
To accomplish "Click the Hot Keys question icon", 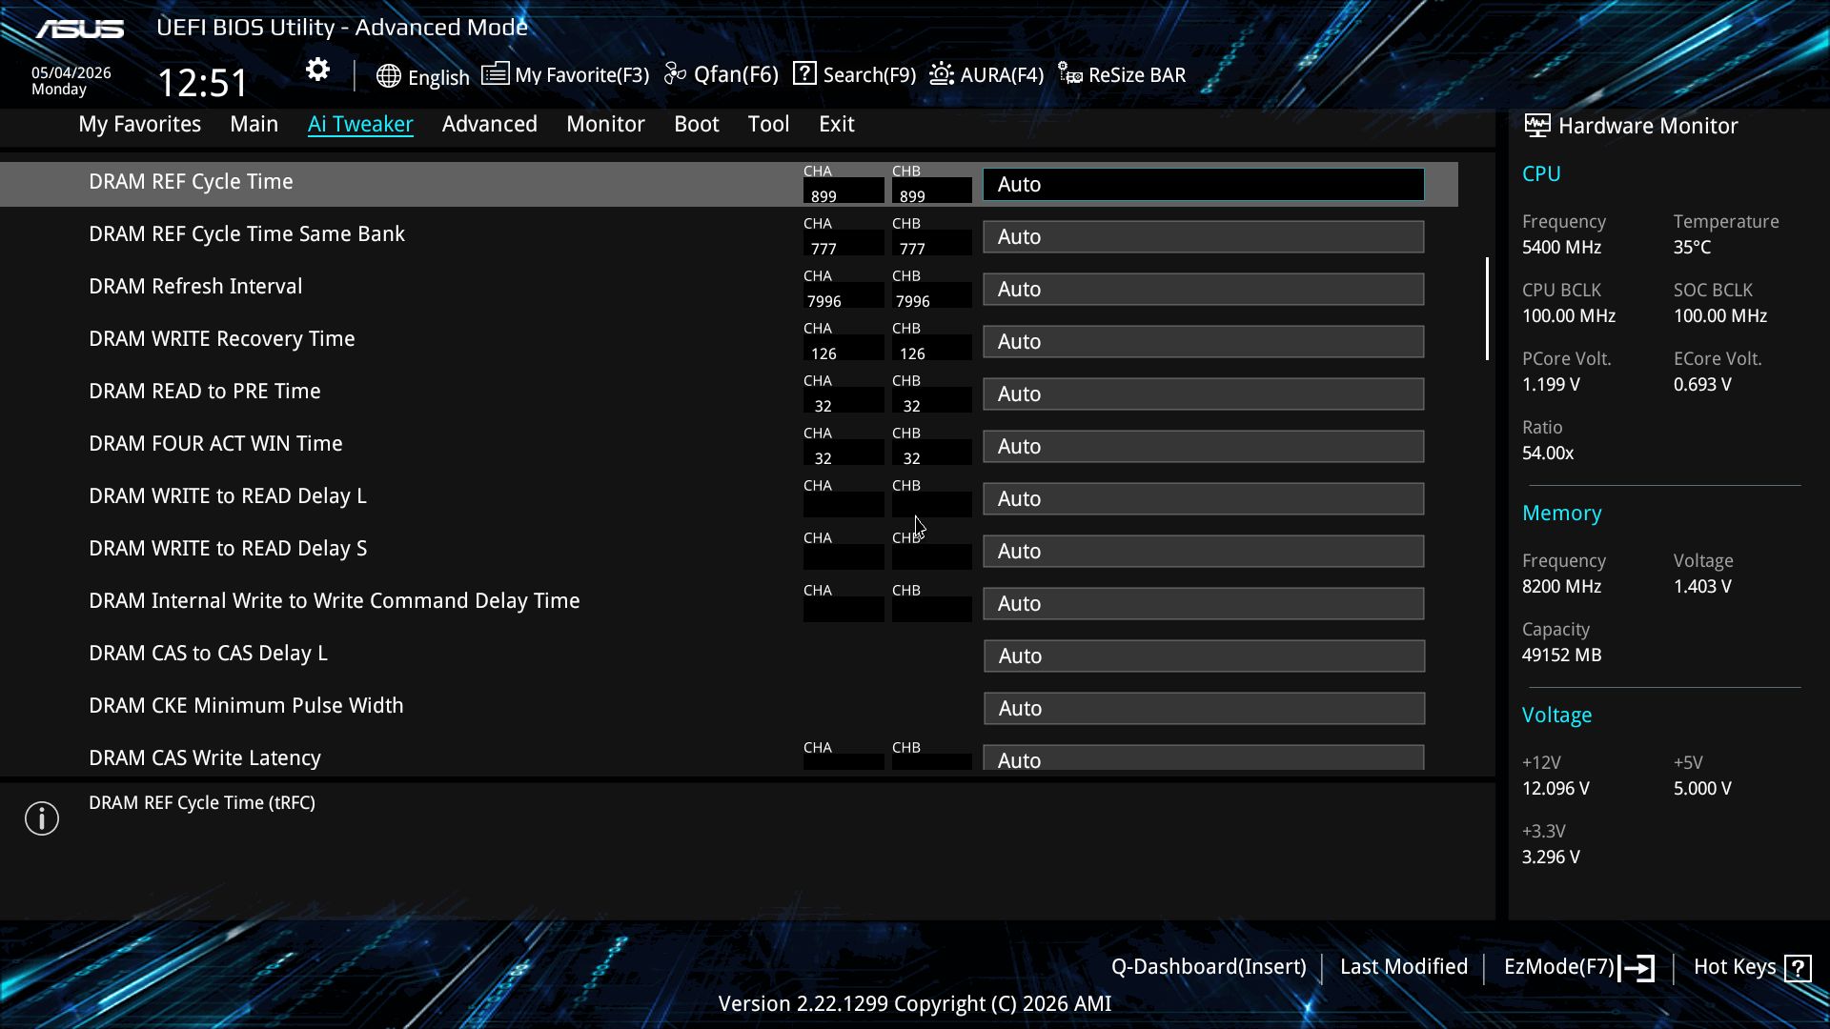I will (1798, 968).
